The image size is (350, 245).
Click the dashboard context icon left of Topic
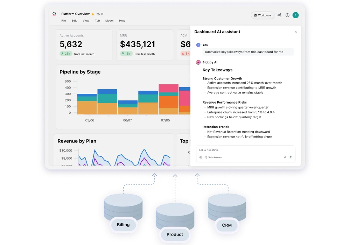201,157
